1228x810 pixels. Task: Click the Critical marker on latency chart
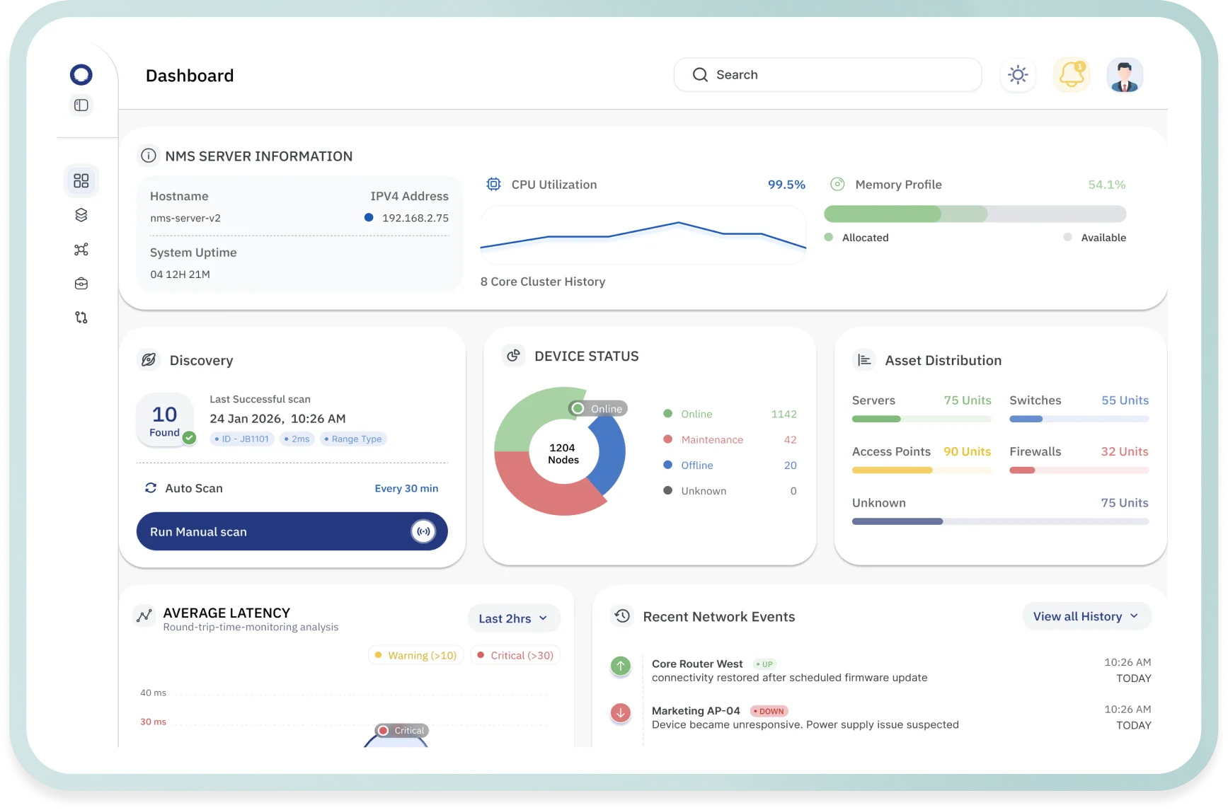point(402,730)
